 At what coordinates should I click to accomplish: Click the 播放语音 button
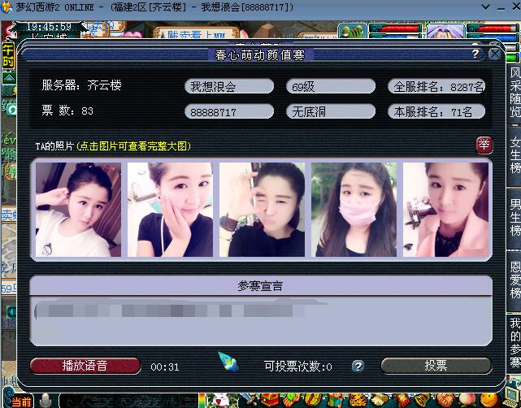[x=85, y=366]
